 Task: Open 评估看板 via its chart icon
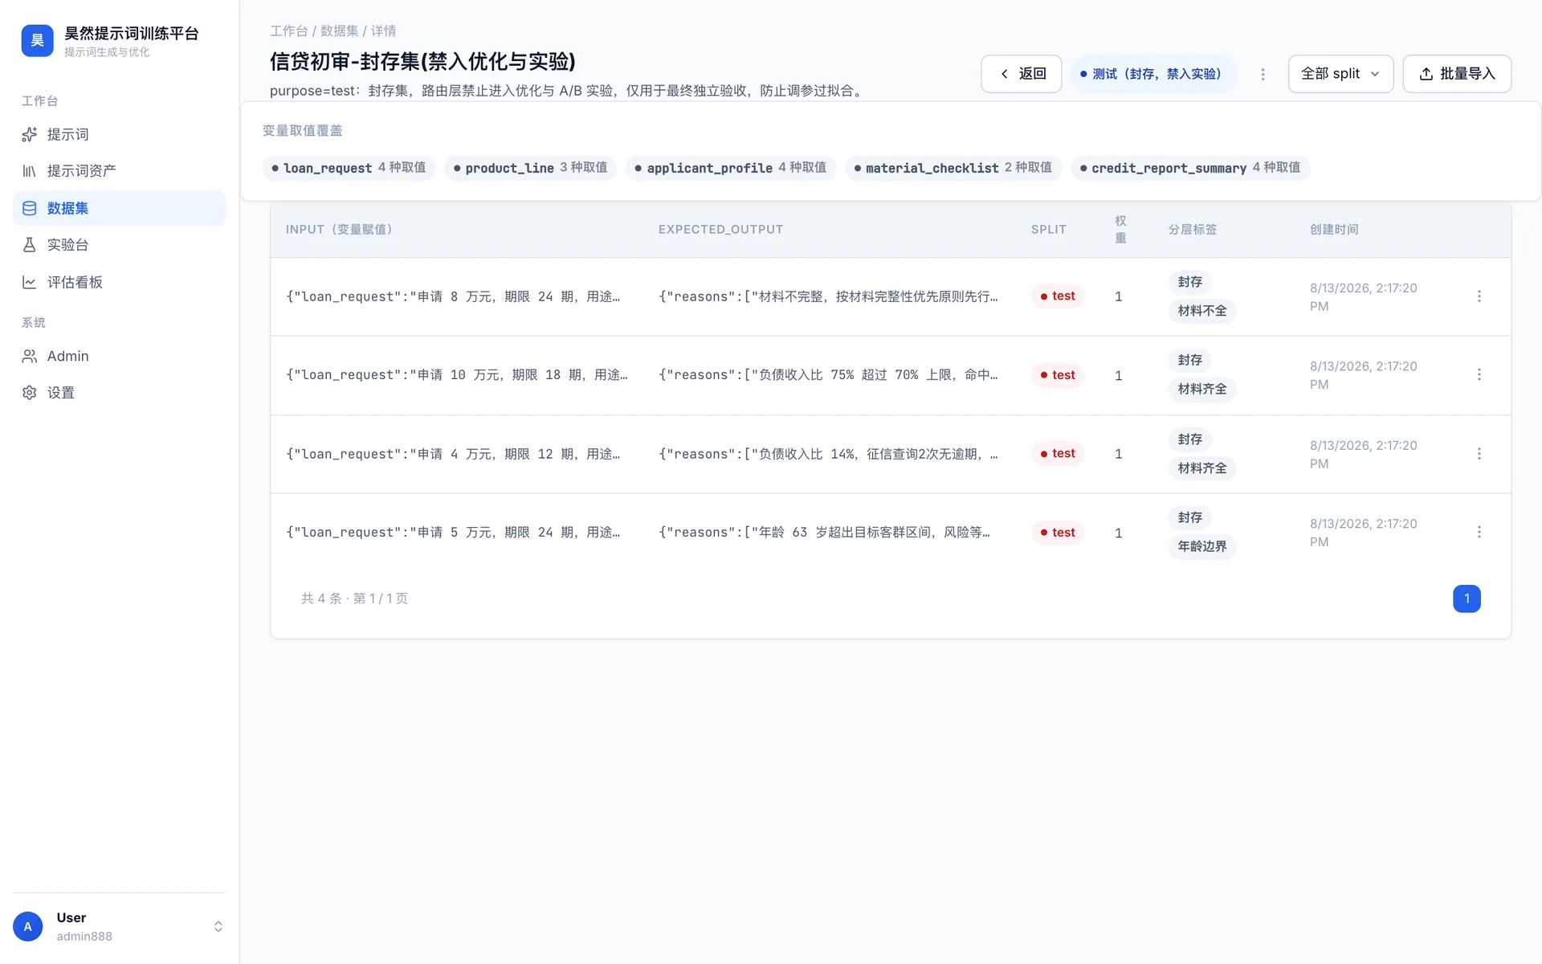(30, 282)
